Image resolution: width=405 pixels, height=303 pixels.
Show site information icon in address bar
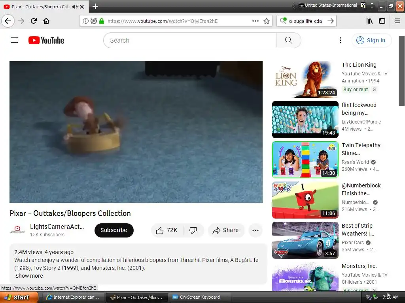pos(85,21)
